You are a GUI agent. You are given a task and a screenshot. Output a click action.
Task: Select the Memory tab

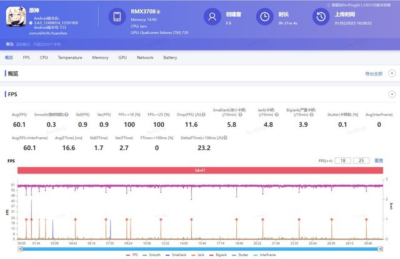pyautogui.click(x=100, y=57)
